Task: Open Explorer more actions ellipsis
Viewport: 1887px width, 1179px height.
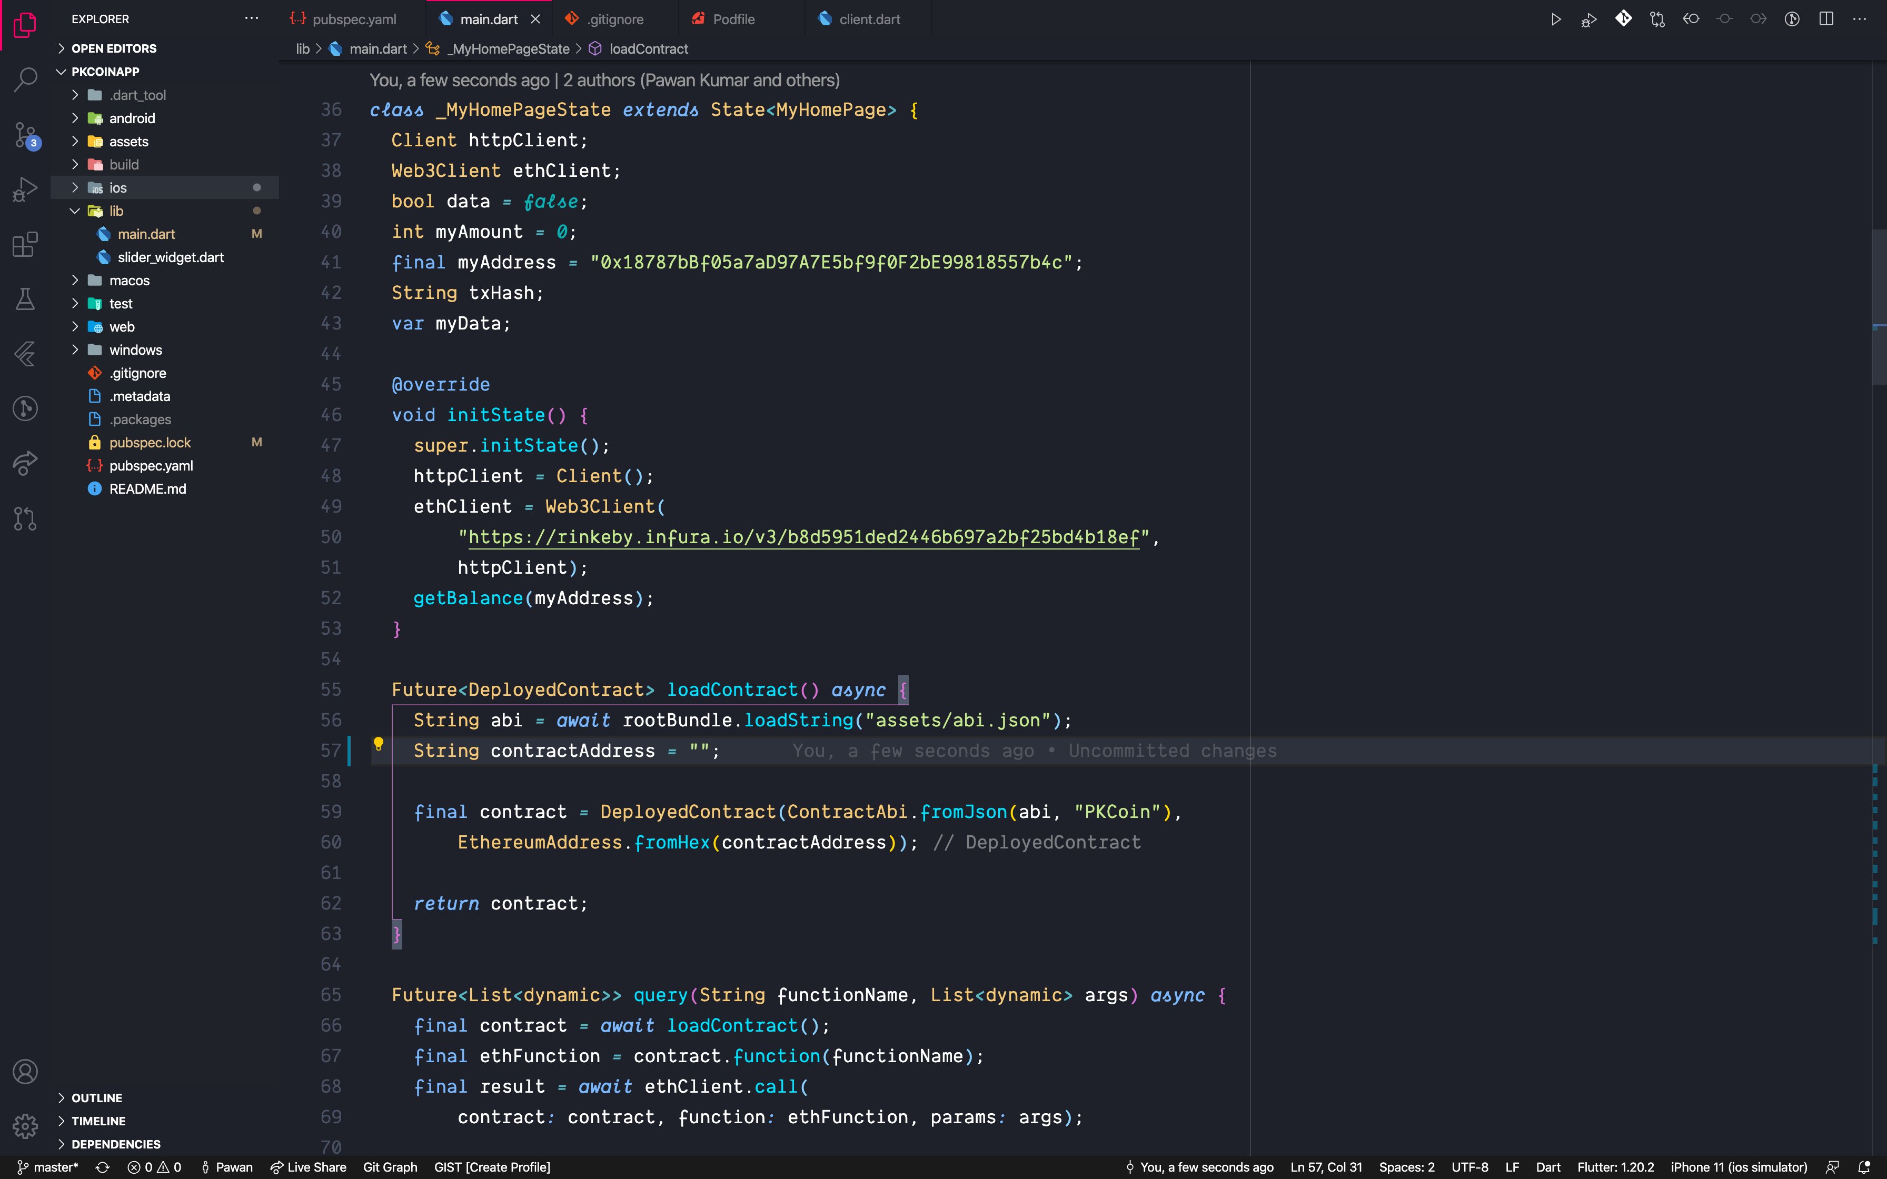Action: point(251,19)
